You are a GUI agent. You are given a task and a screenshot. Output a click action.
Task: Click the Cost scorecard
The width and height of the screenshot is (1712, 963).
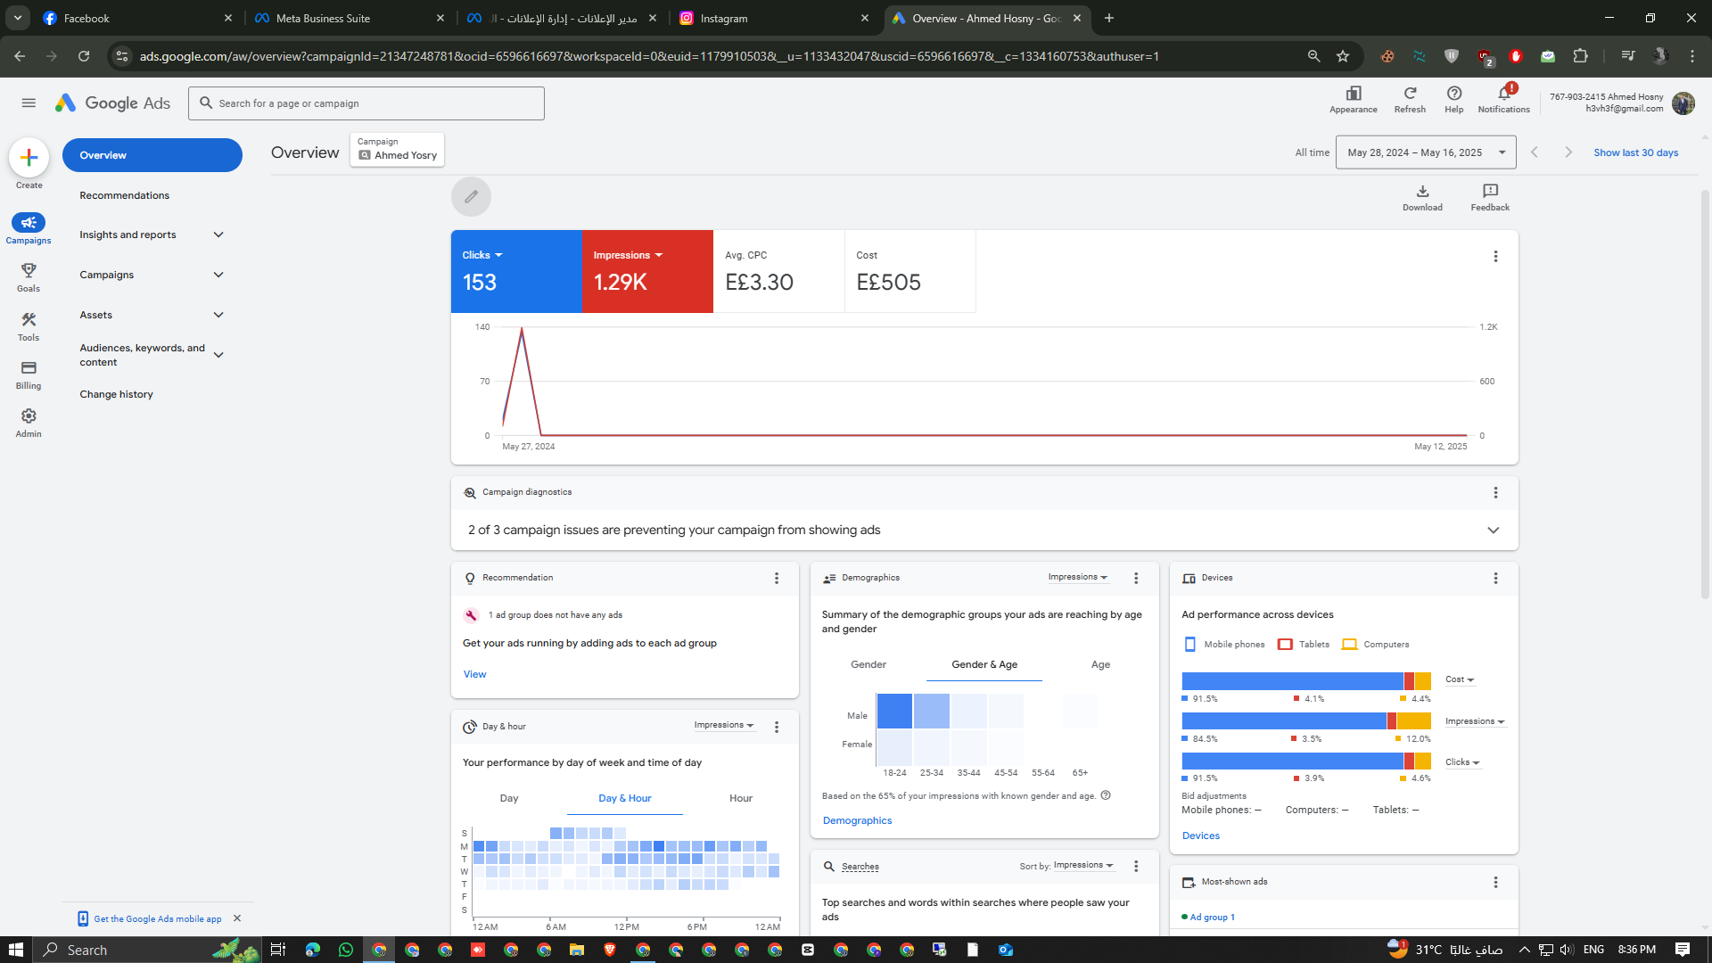click(x=910, y=272)
